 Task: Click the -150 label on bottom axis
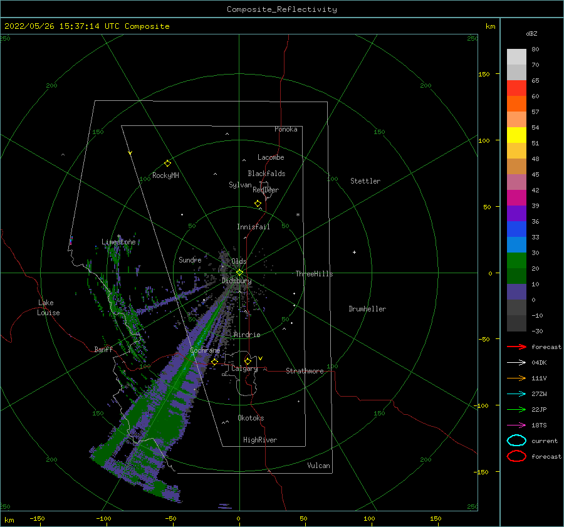tap(37, 518)
